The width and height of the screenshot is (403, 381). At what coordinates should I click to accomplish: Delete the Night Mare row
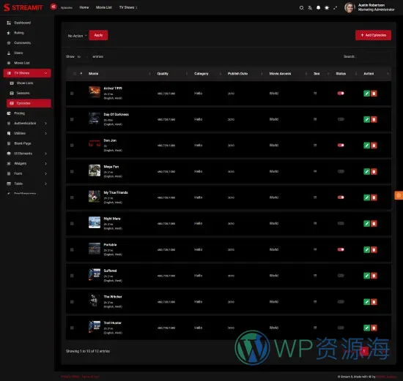374,224
